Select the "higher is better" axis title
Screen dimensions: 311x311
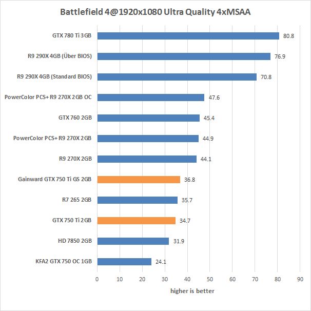(192, 291)
